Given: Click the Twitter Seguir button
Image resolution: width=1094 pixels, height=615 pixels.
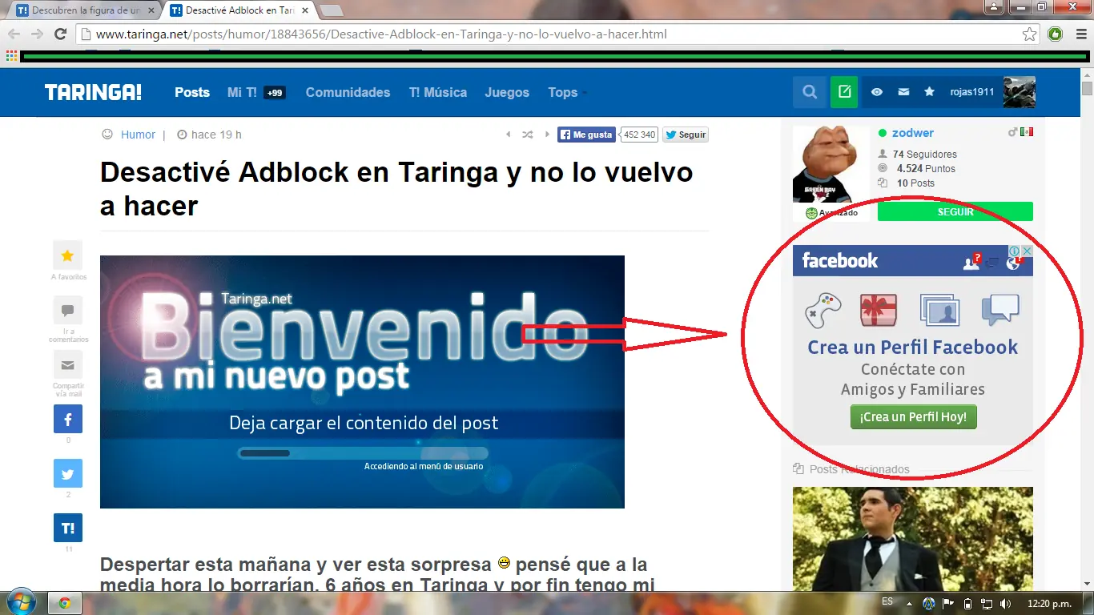Looking at the screenshot, I should tap(686, 135).
